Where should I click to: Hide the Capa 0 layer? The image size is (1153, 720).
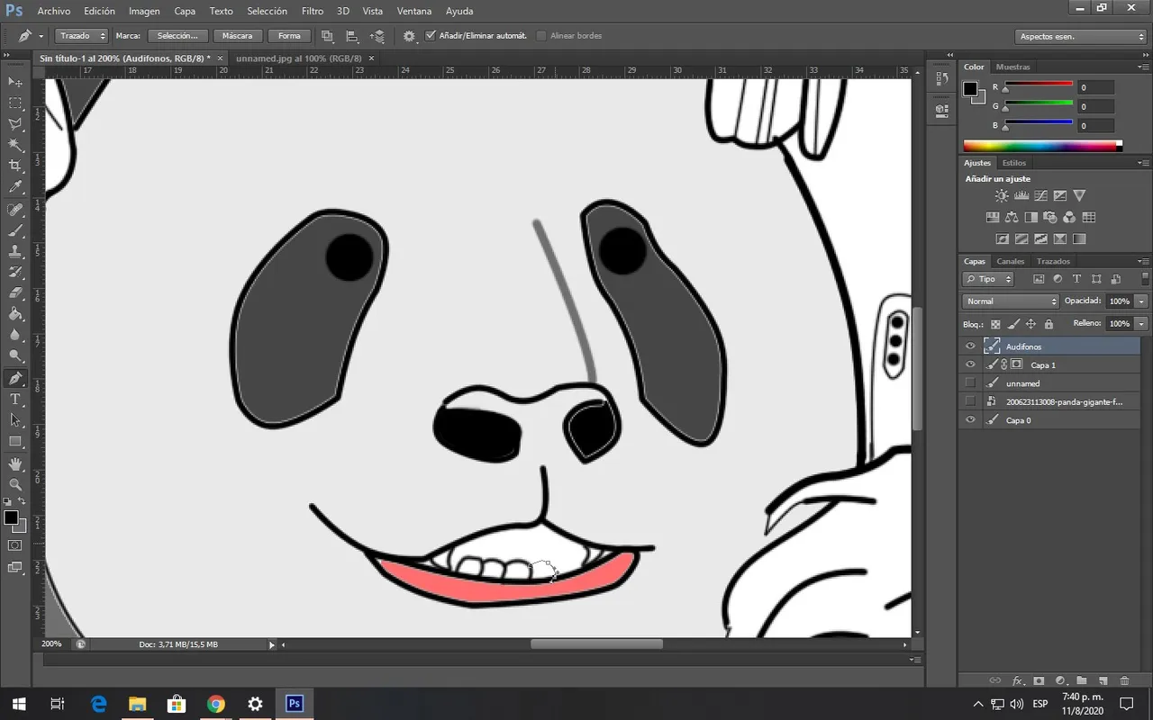pyautogui.click(x=970, y=420)
